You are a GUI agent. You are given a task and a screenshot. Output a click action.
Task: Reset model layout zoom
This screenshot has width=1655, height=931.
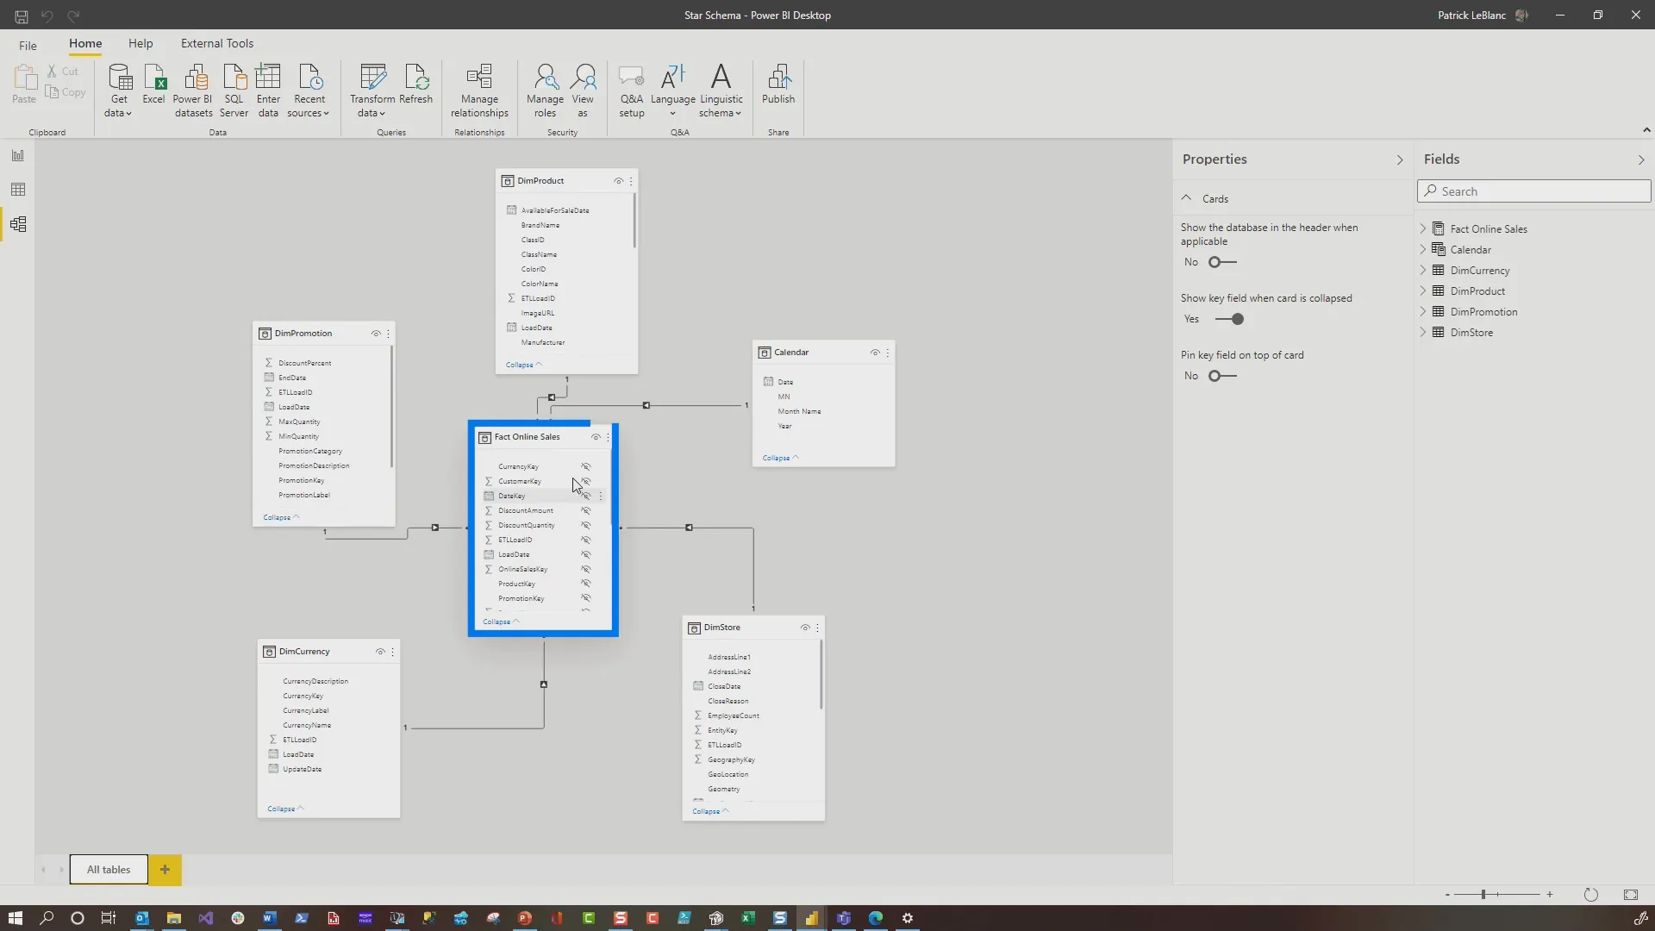pyautogui.click(x=1591, y=895)
